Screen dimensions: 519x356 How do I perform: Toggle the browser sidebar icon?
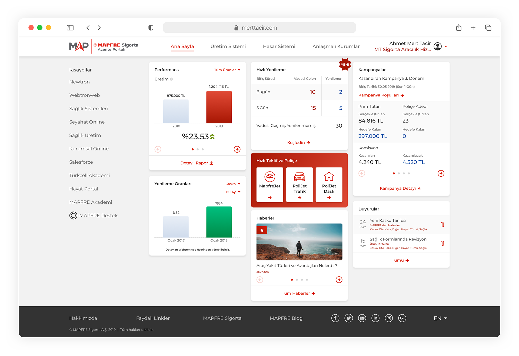(70, 28)
